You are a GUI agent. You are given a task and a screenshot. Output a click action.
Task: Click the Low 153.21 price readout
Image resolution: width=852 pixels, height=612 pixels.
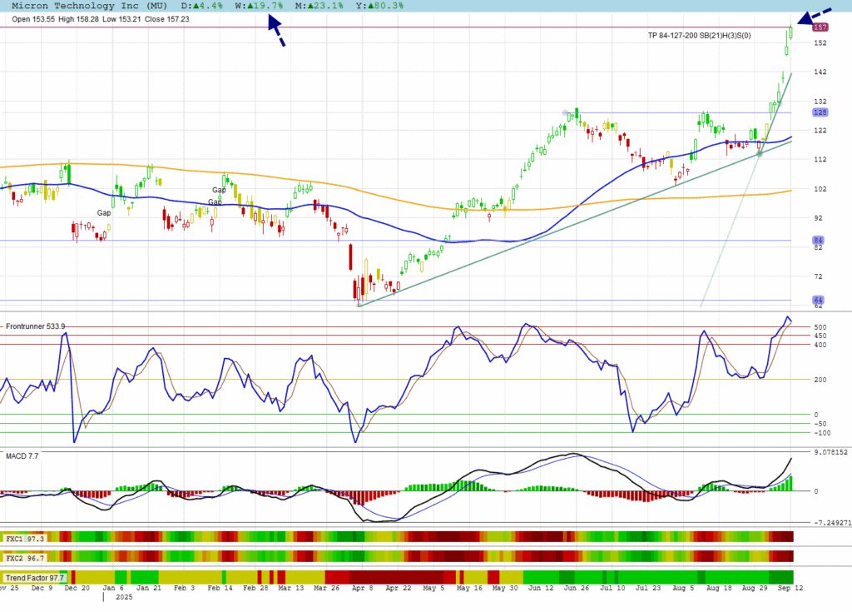point(121,19)
